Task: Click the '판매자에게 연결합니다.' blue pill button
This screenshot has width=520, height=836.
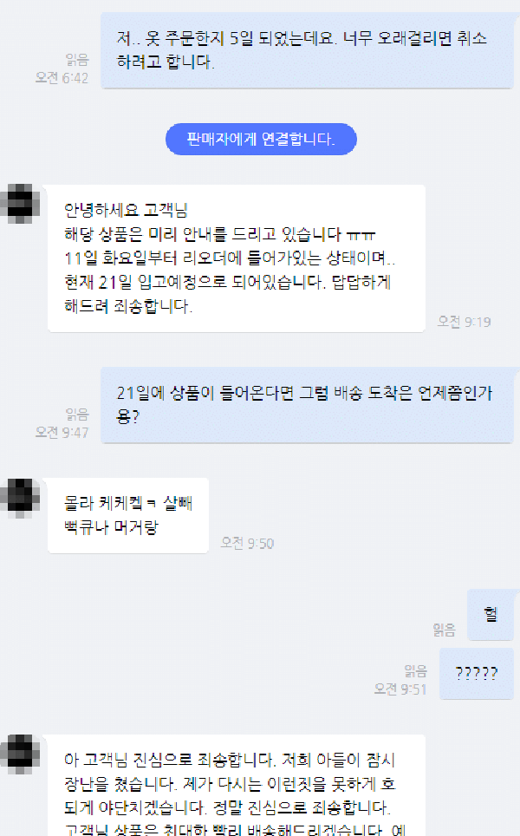Action: [261, 139]
